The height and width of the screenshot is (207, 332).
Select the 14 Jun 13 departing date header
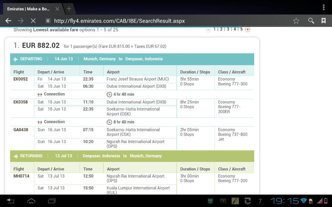click(x=64, y=59)
